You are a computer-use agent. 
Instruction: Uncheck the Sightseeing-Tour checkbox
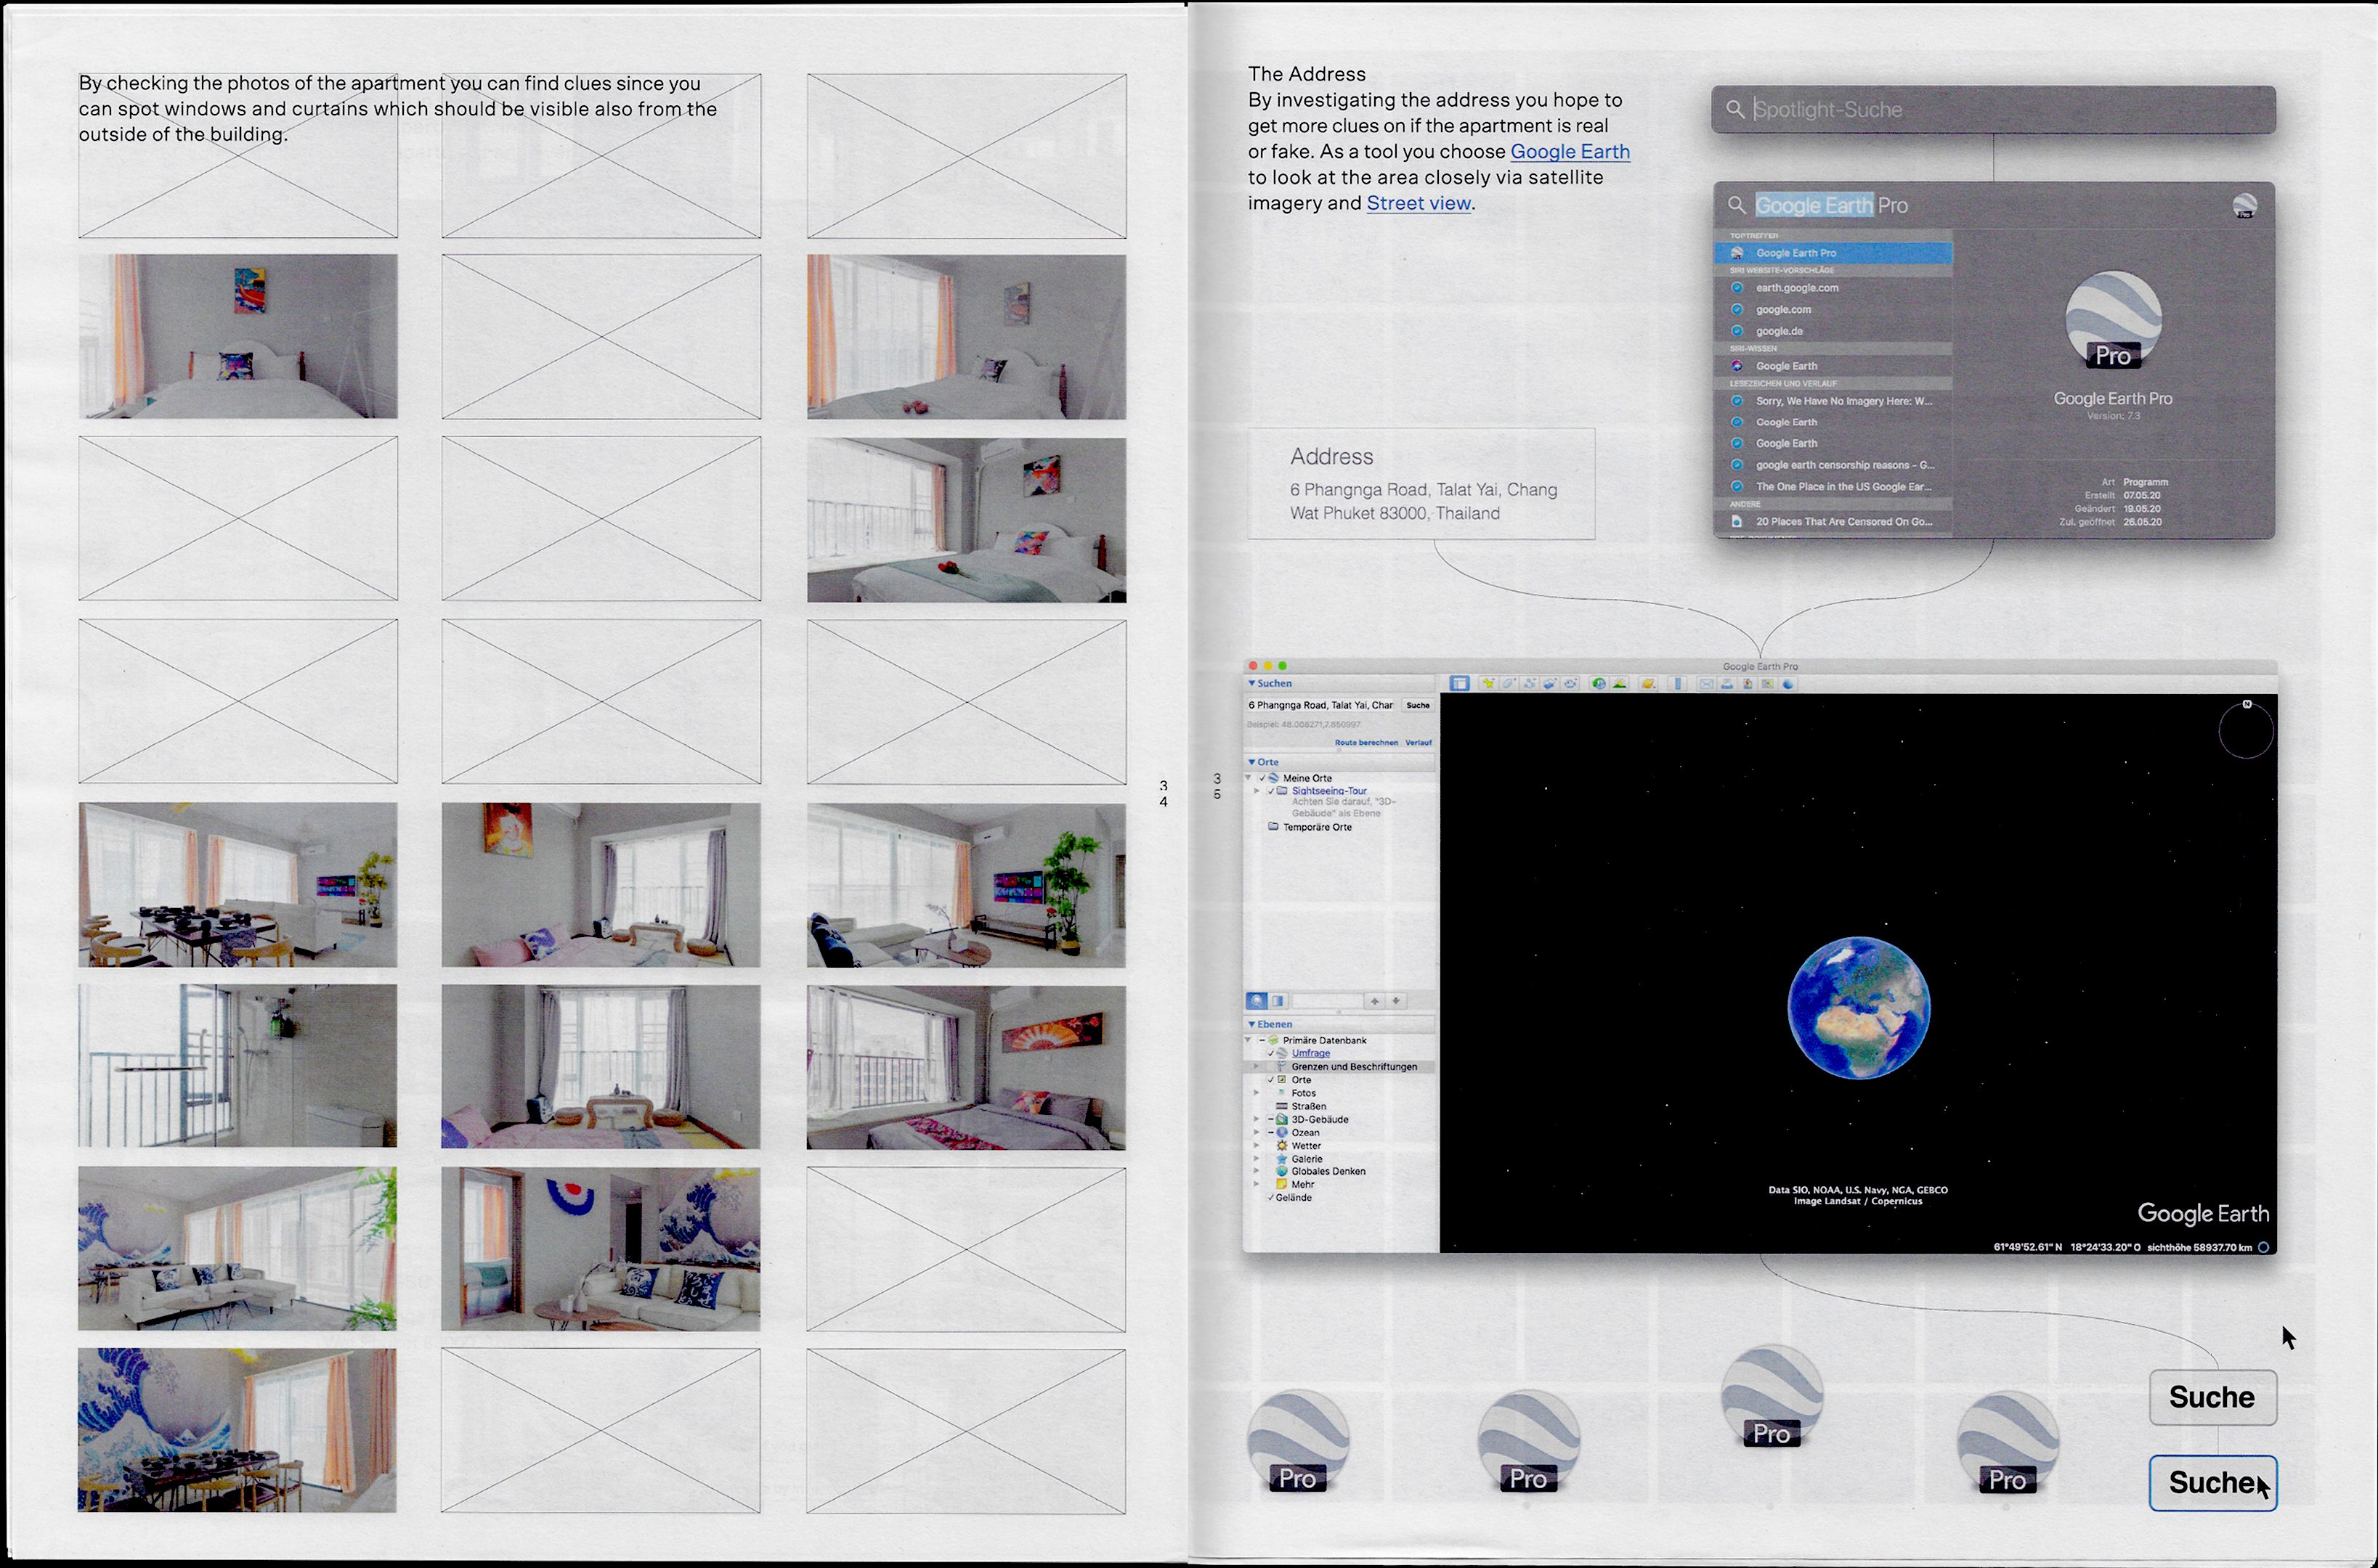click(x=1272, y=791)
